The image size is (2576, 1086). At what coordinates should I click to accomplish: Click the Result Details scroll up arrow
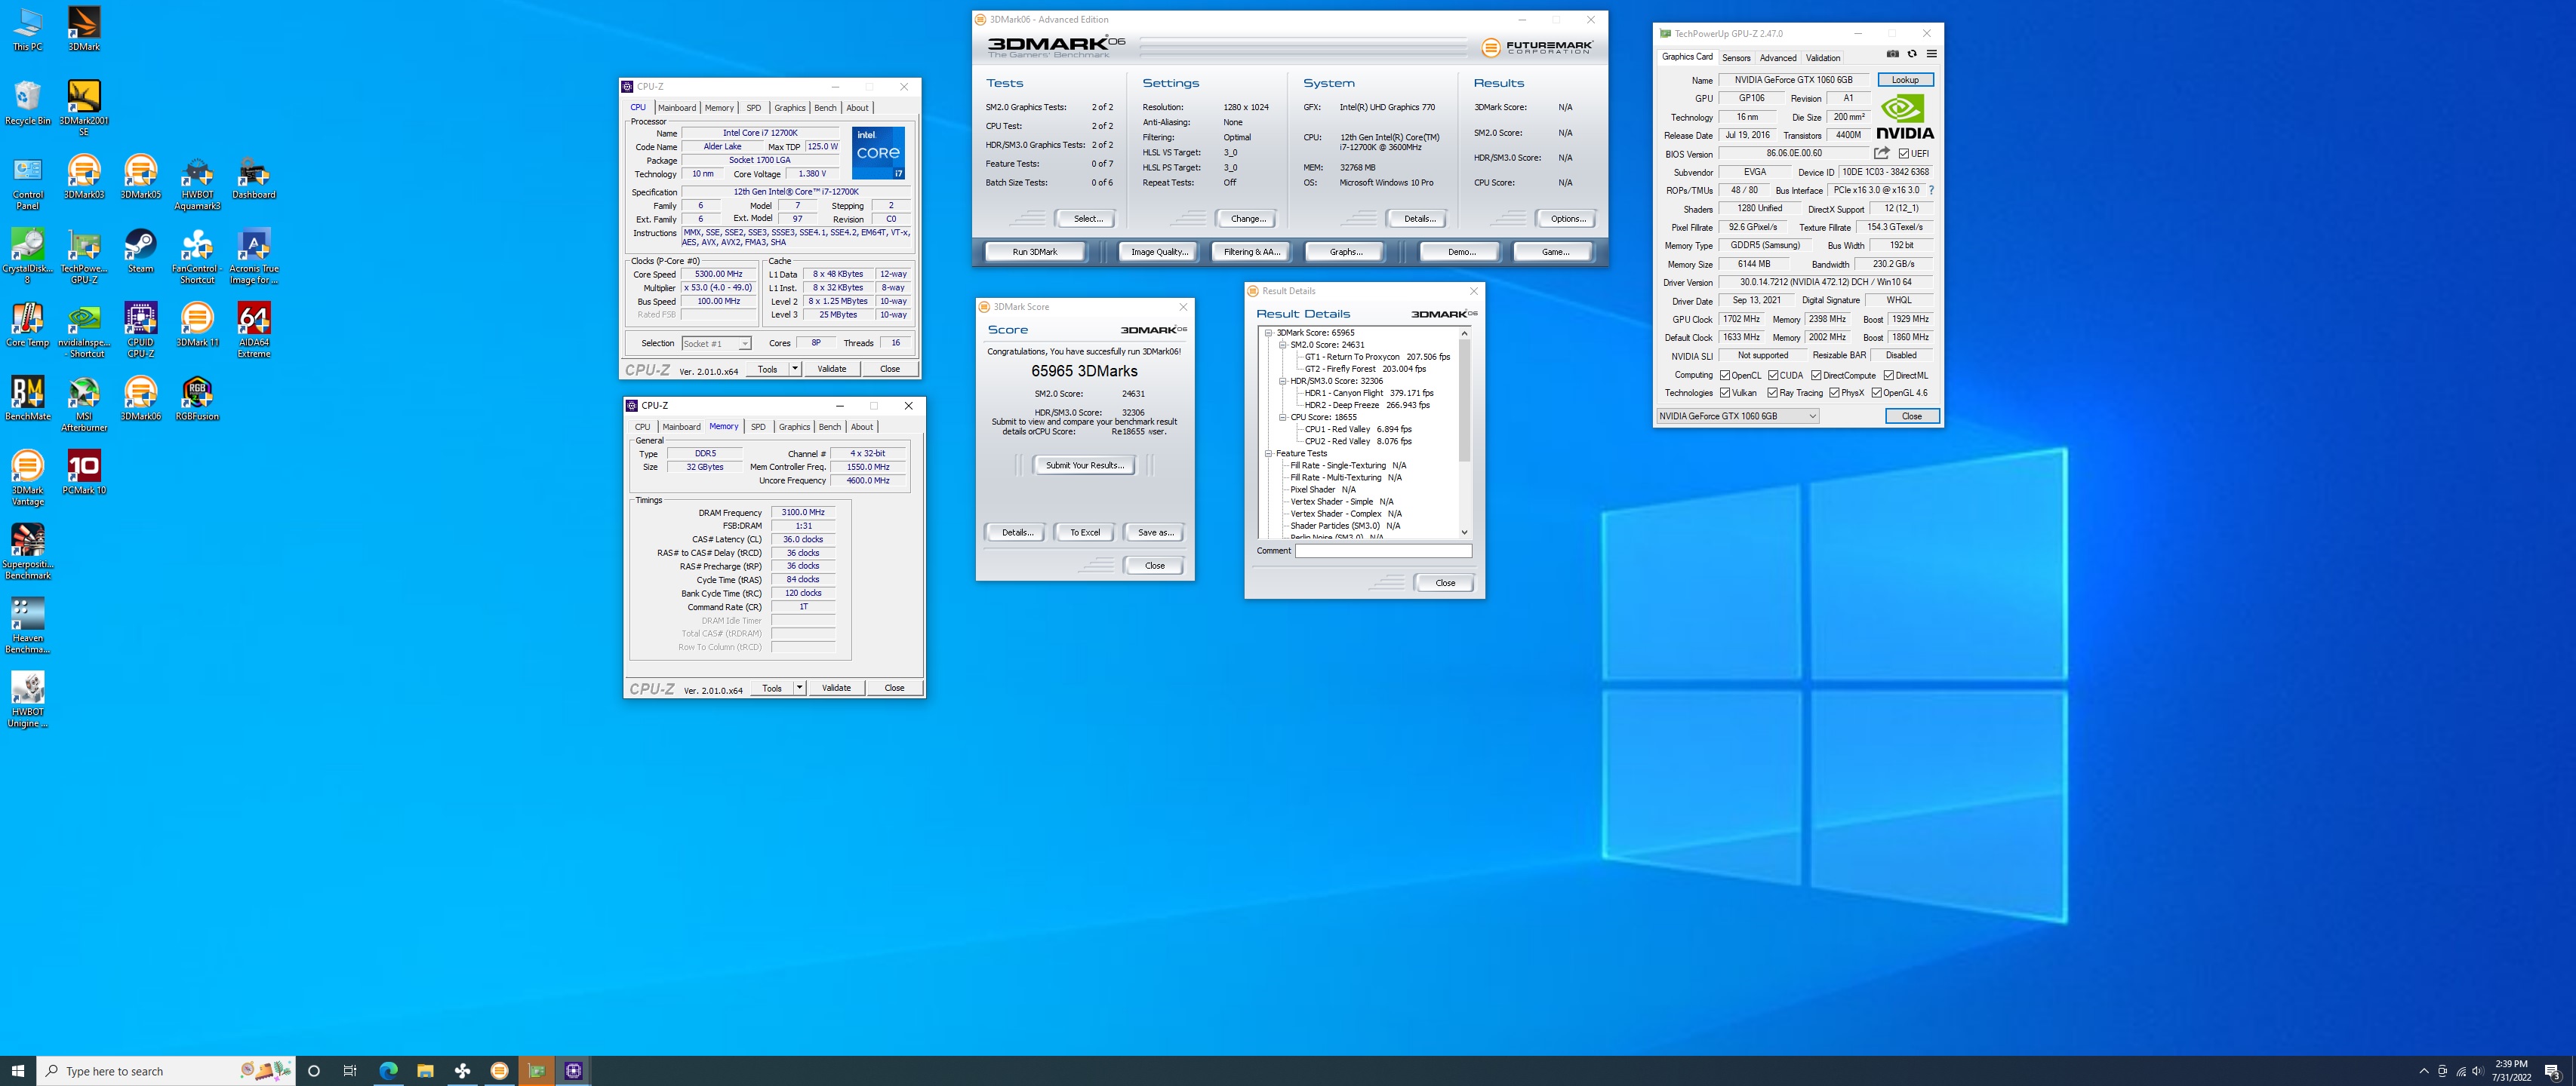pos(1464,333)
